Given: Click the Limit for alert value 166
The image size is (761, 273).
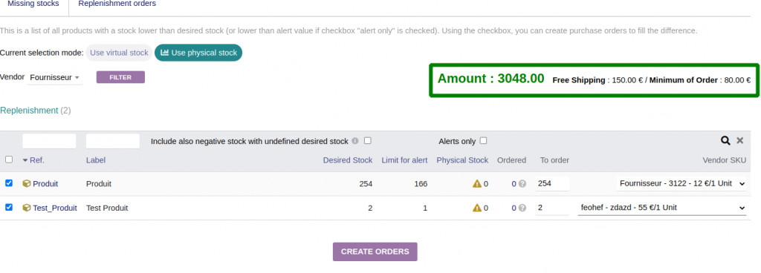Looking at the screenshot, I should point(421,184).
